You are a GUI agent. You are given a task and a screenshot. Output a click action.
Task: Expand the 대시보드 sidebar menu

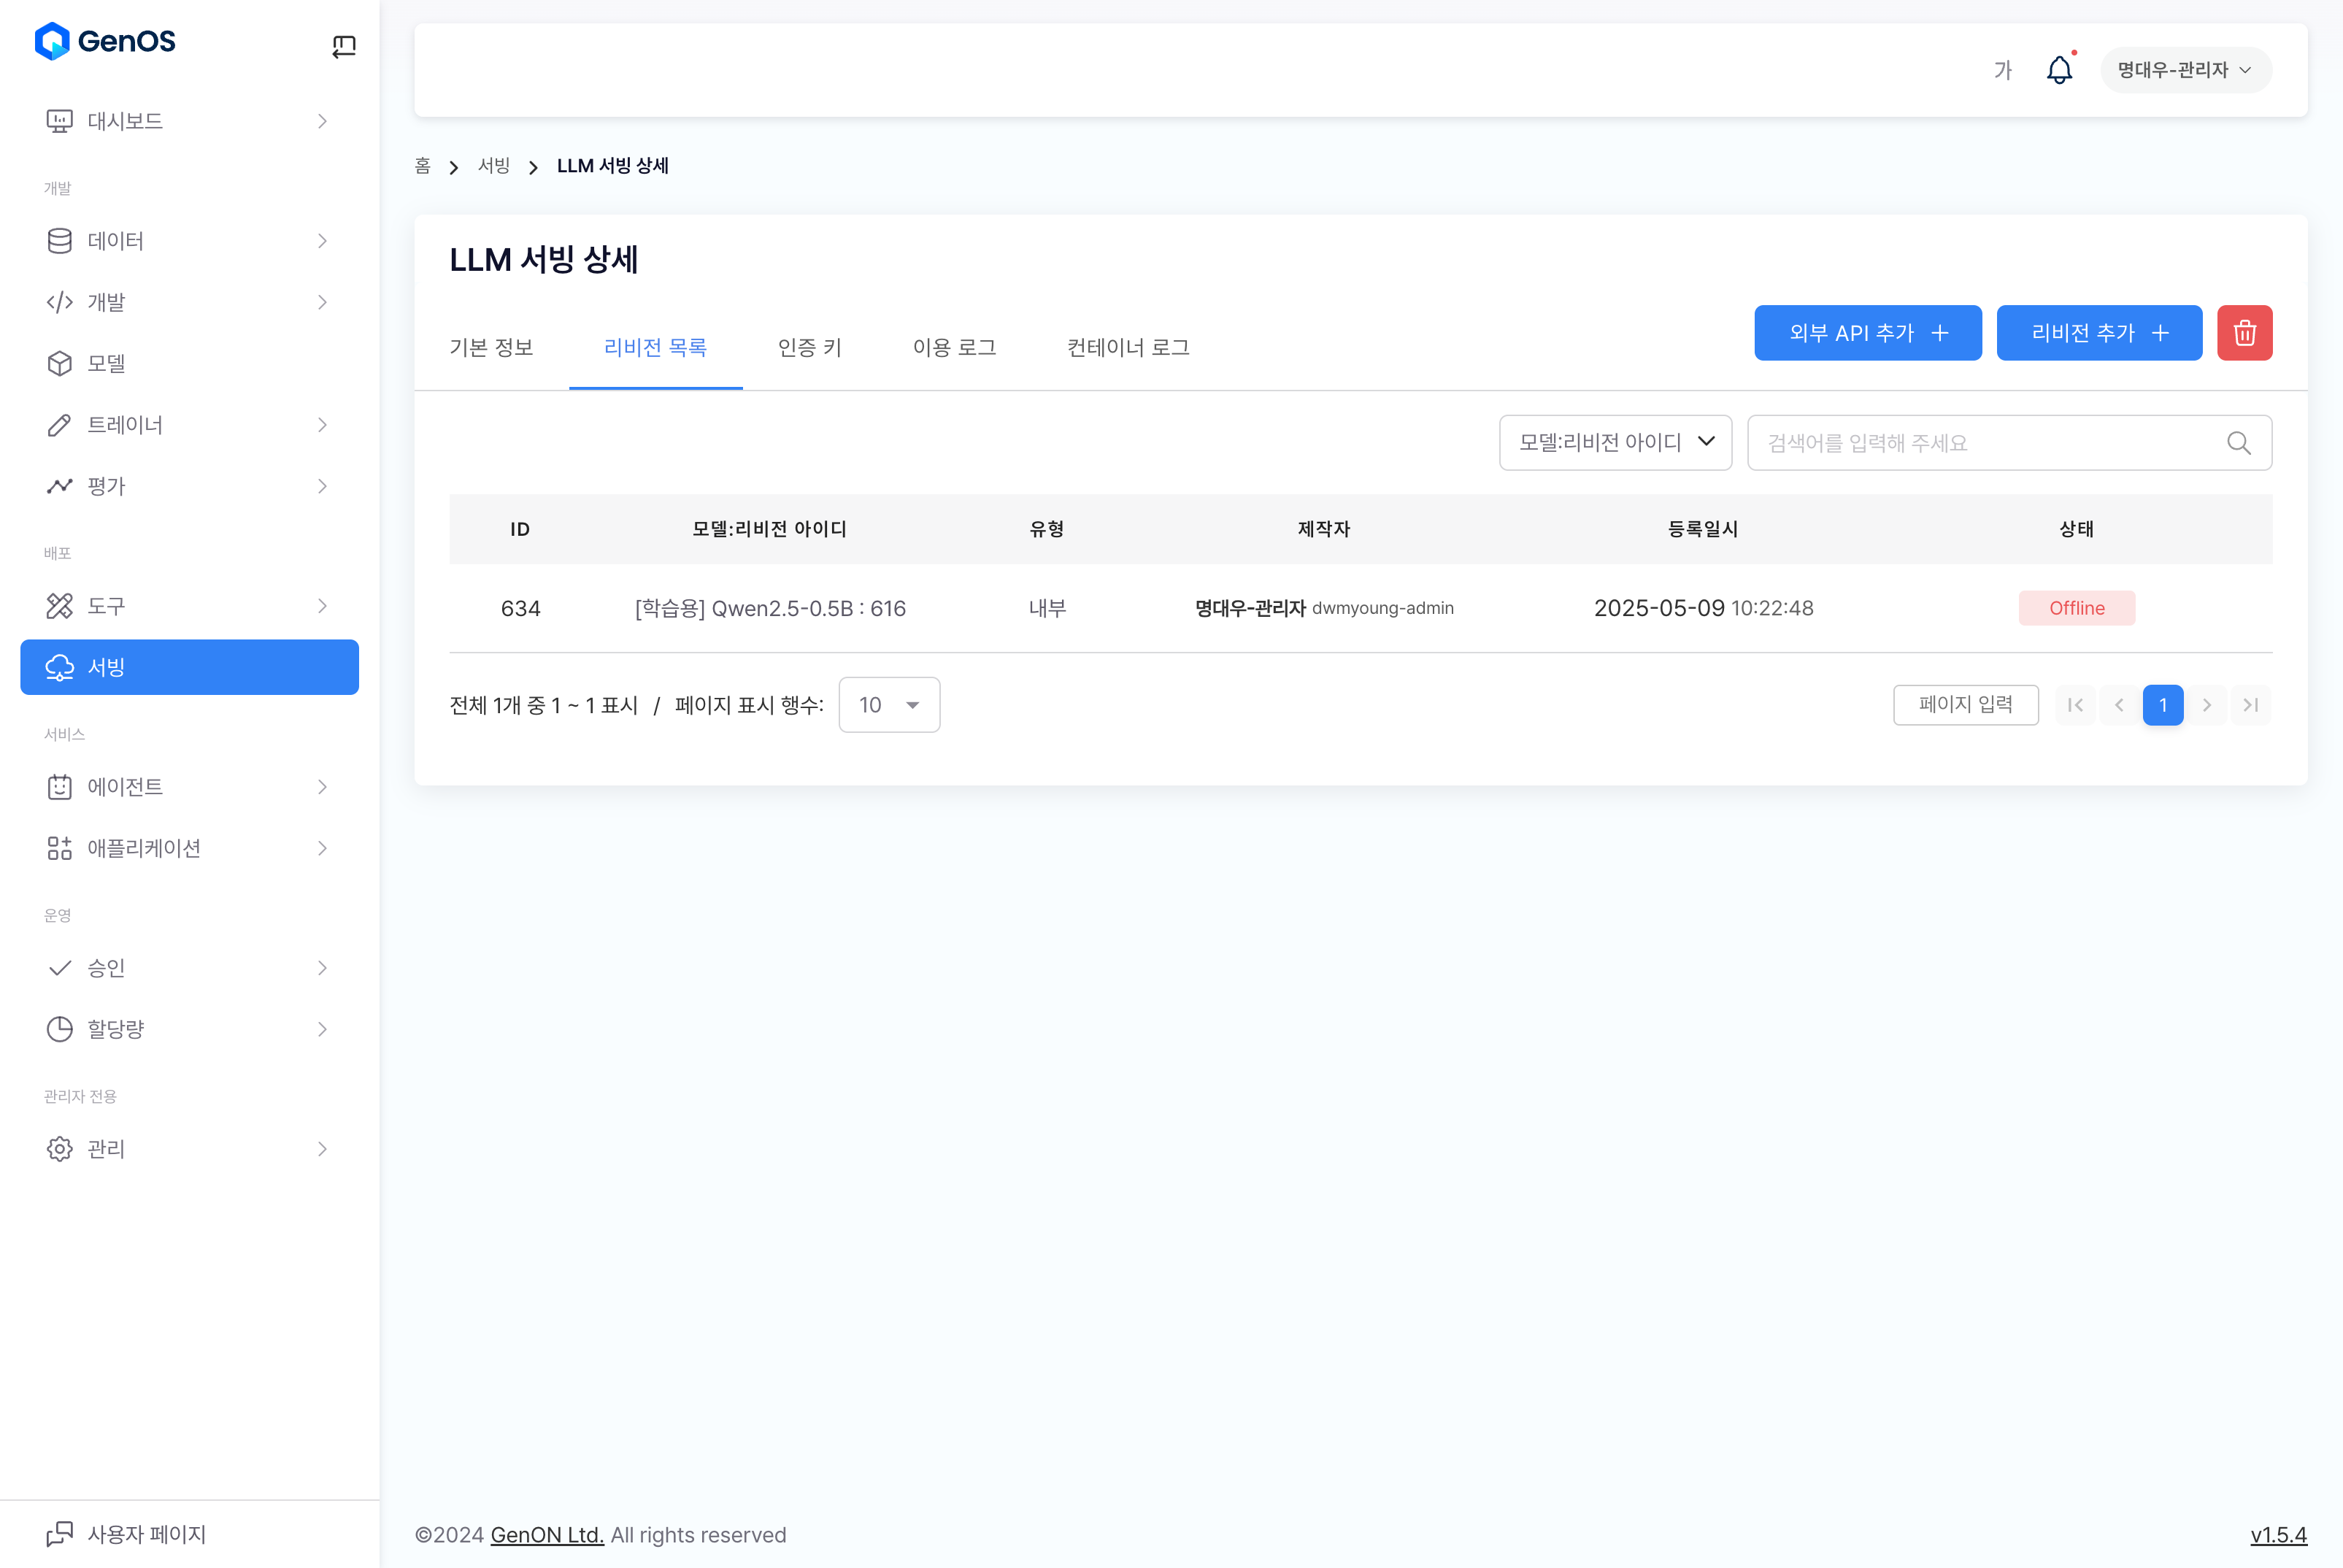pyautogui.click(x=188, y=121)
